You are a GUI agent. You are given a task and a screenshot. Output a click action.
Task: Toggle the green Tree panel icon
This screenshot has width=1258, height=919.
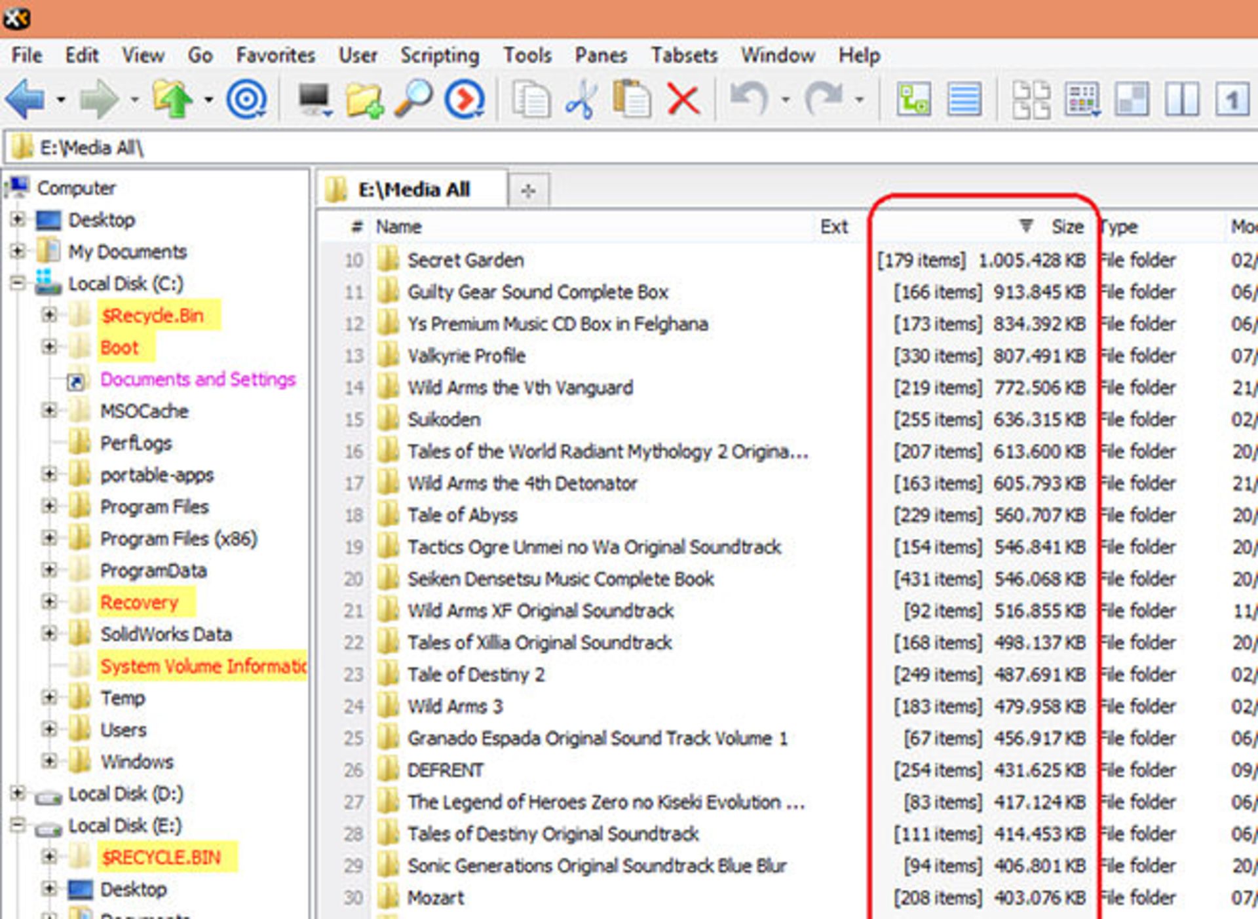pos(913,100)
